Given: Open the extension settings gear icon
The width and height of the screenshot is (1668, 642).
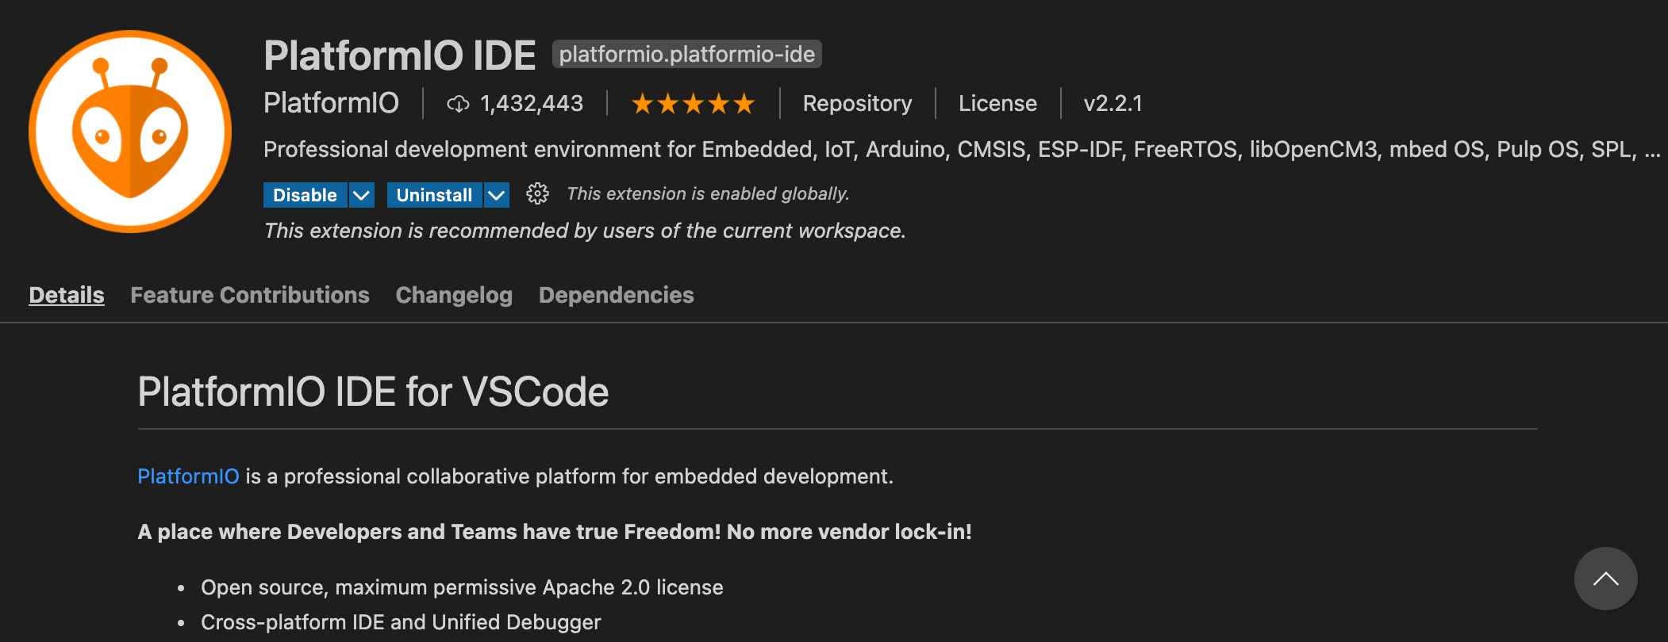Looking at the screenshot, I should (x=537, y=194).
